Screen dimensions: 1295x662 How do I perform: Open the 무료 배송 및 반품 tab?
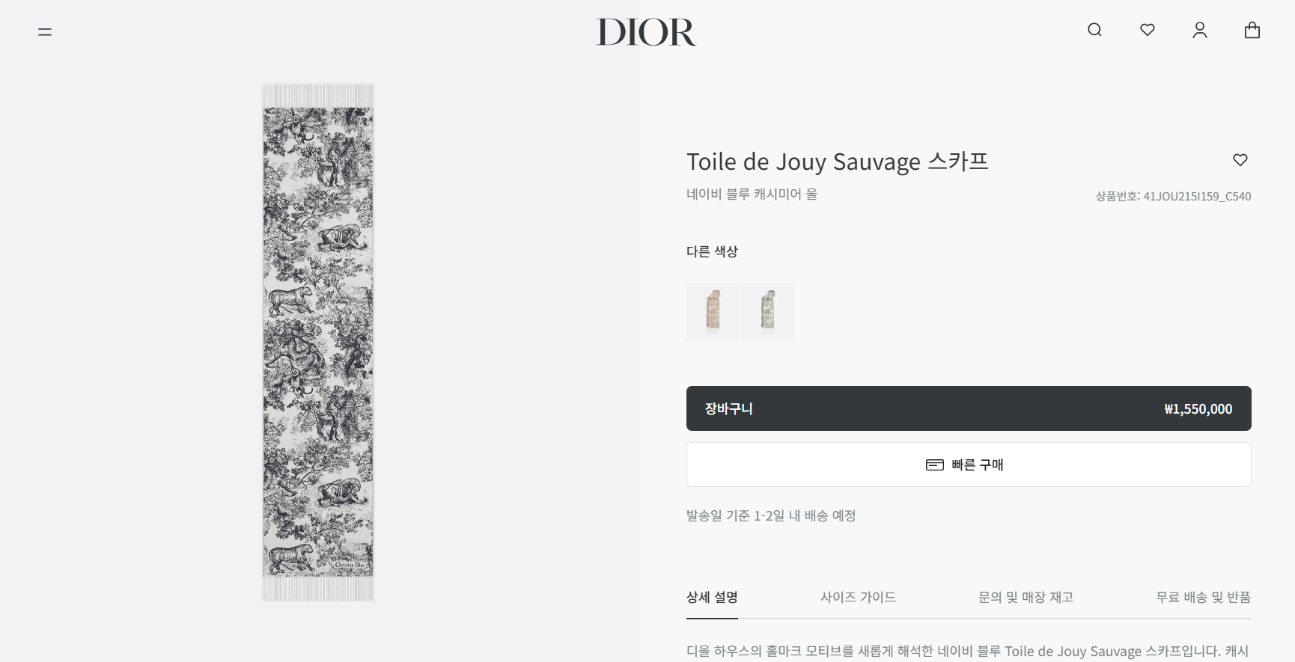[1204, 597]
